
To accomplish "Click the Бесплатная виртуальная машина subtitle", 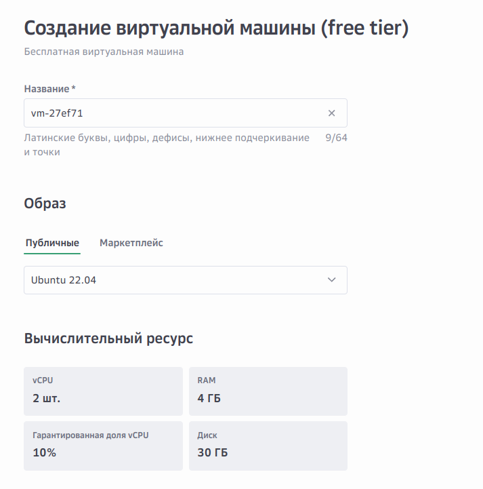I will [104, 52].
